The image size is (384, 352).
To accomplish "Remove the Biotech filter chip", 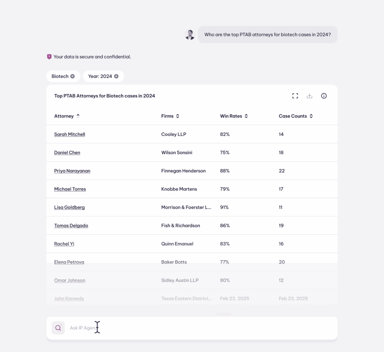I will tap(72, 76).
